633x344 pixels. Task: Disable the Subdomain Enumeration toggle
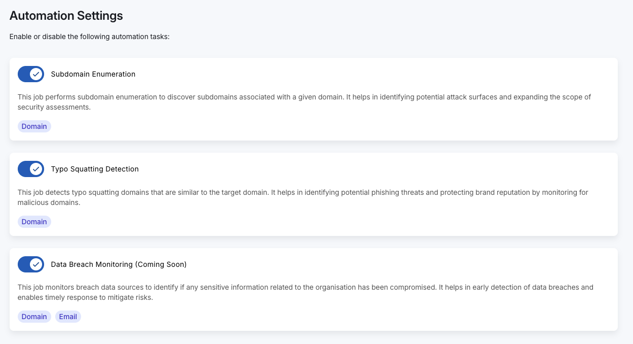click(x=30, y=74)
